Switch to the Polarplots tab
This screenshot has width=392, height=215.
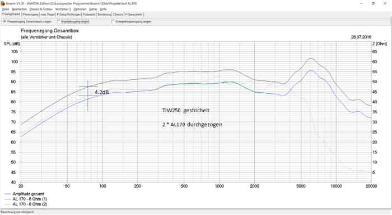coord(89,15)
